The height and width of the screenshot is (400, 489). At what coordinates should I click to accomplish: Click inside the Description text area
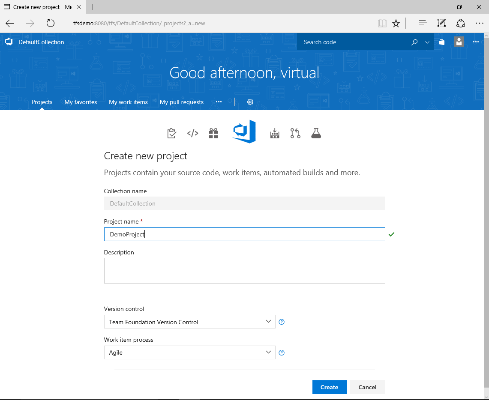244,270
